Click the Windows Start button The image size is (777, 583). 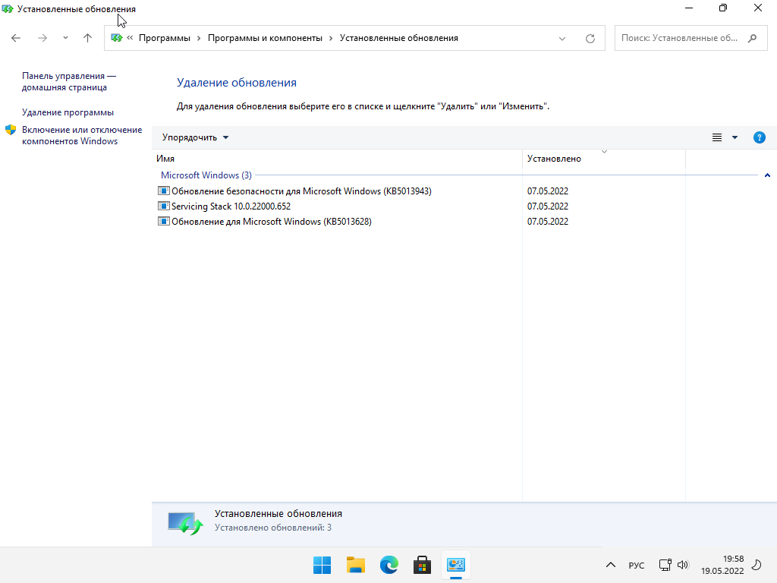[322, 565]
